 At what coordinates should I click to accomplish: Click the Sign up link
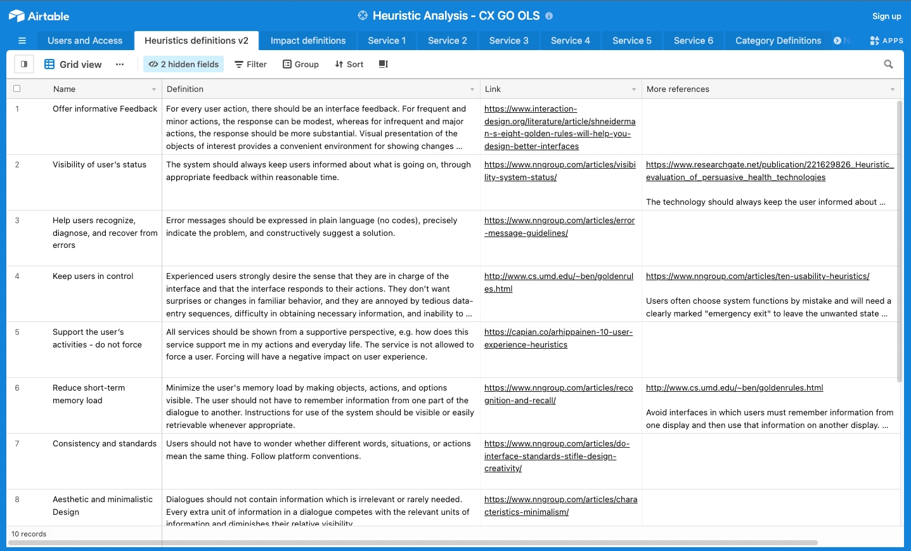[x=886, y=16]
